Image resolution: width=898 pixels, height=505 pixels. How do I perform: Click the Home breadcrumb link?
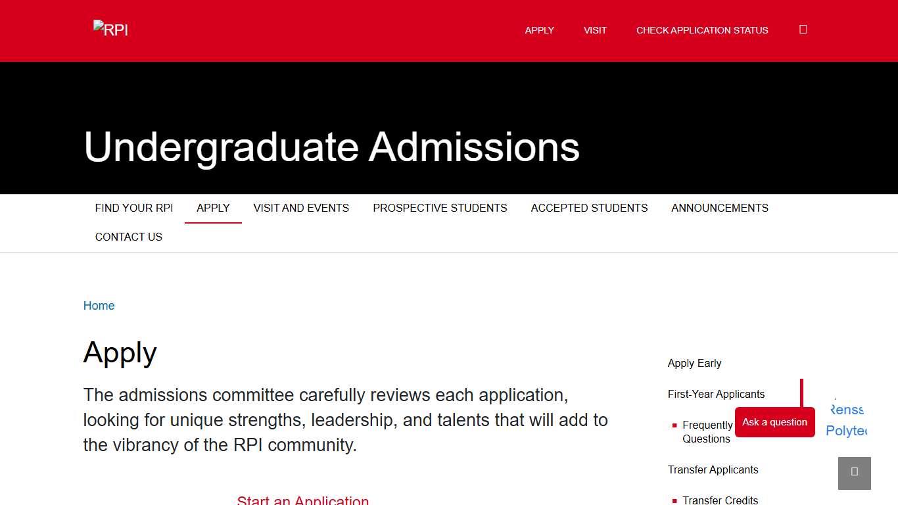click(x=99, y=305)
